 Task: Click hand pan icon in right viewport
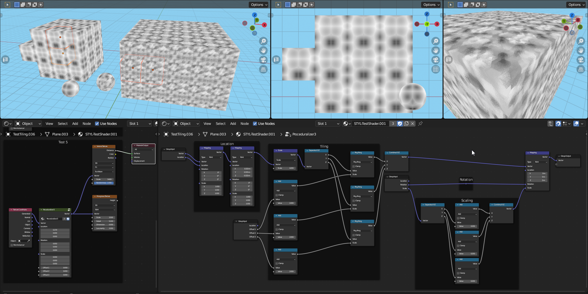581,51
